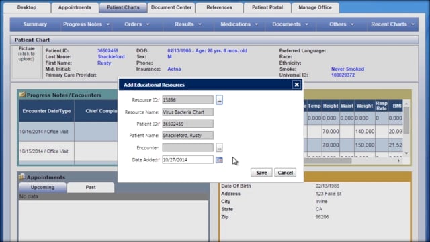Click Universal ID 100029372 link

pos(343,75)
